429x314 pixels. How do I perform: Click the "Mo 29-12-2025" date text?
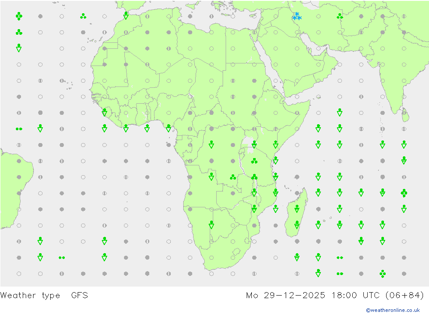coord(286,296)
